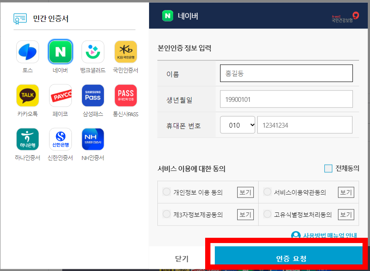
Task: Select the 통신사PASS certificate icon
Action: point(125,95)
